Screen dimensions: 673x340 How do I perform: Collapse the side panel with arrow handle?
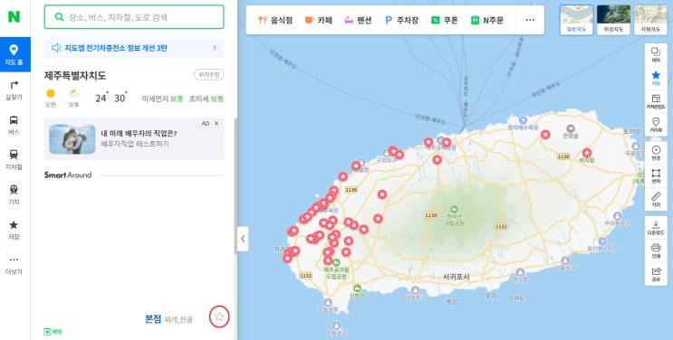tap(243, 239)
